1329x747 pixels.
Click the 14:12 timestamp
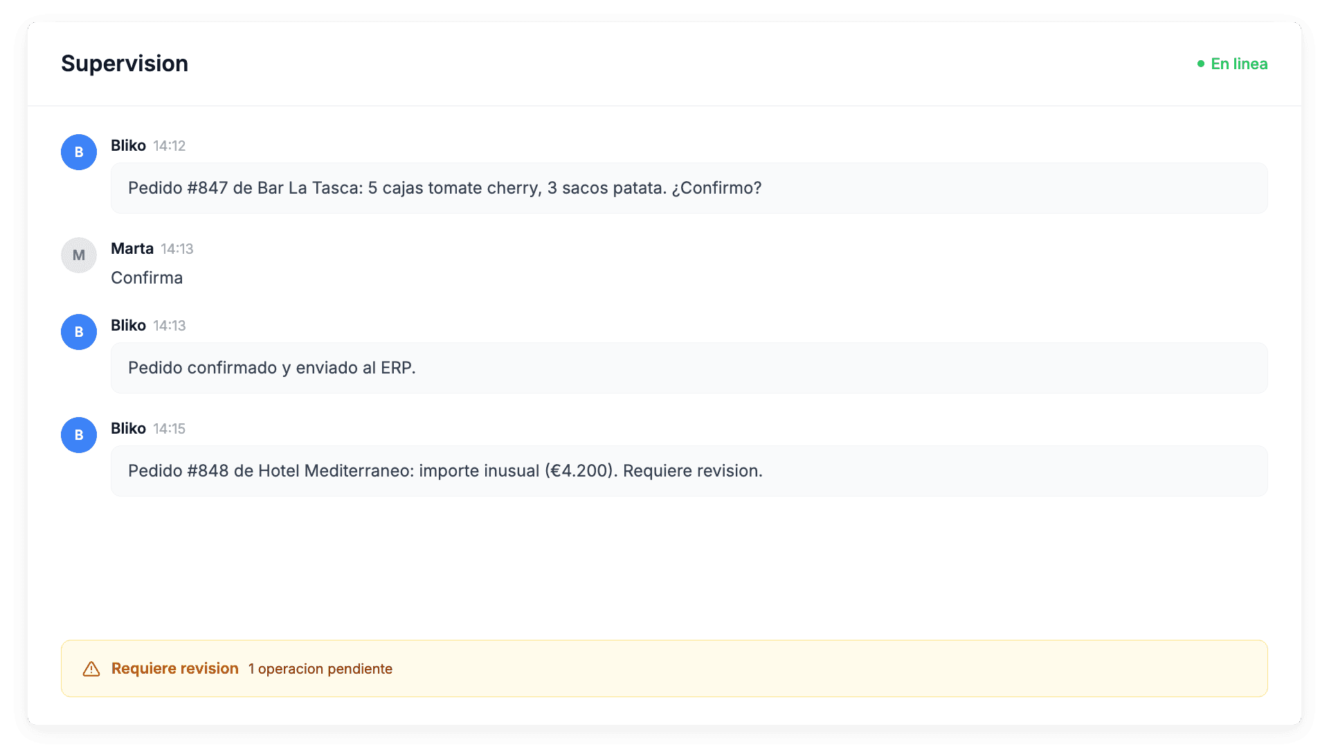(170, 146)
